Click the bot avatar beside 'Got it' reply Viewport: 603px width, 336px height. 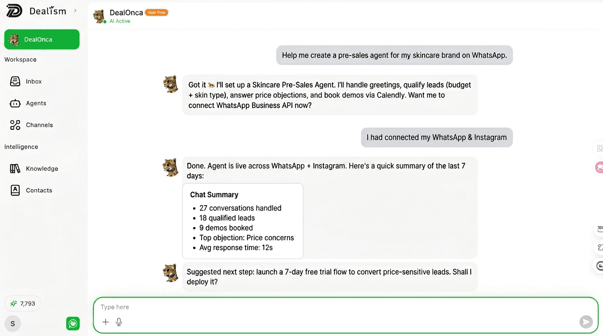170,84
